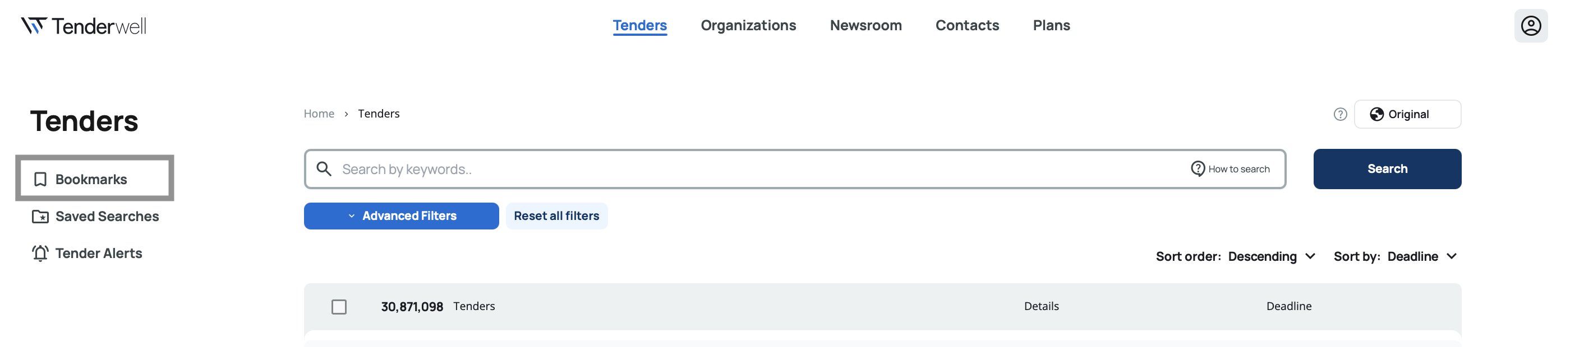Open the Sort order Descending dropdown
This screenshot has width=1584, height=347.
point(1270,256)
